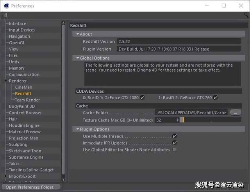Image resolution: width=250 pixels, height=192 pixels.
Task: Open Content Browser preferences
Action: click(25, 113)
